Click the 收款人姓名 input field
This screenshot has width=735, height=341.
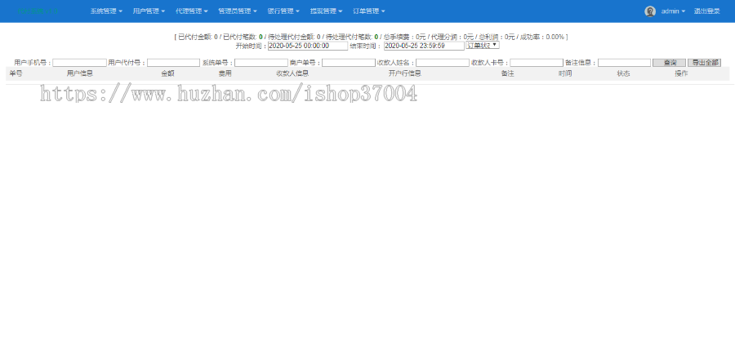[443, 63]
